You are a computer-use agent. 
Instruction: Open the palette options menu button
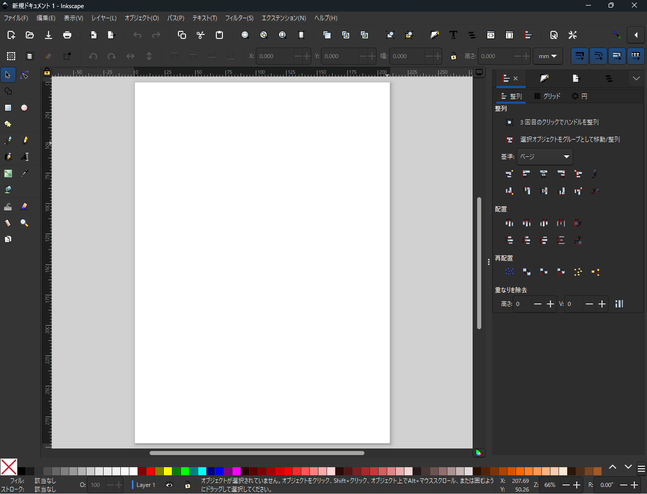[x=641, y=468]
